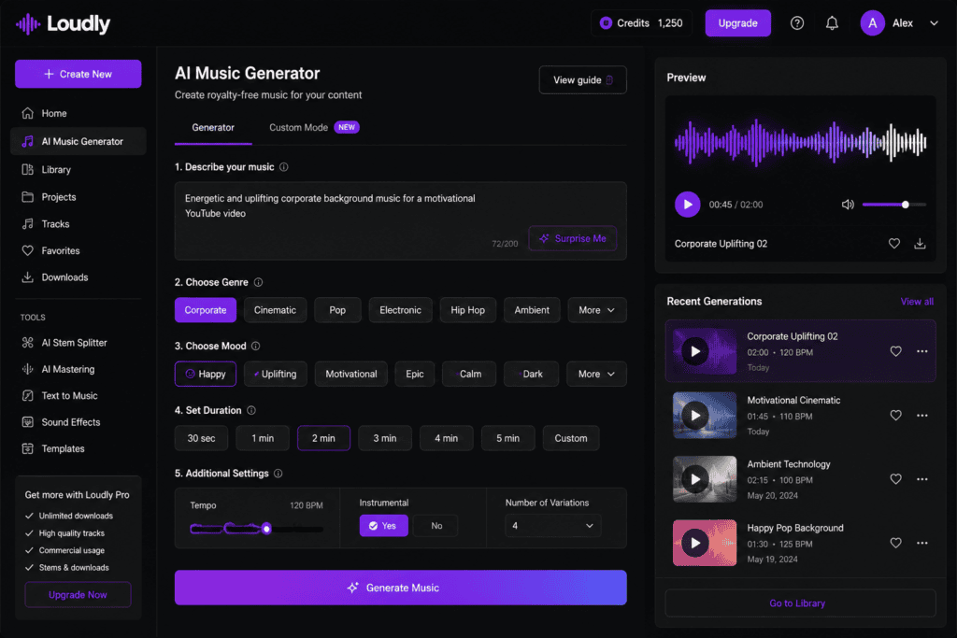Choose the 30 sec duration
Image resolution: width=957 pixels, height=638 pixels.
[202, 438]
